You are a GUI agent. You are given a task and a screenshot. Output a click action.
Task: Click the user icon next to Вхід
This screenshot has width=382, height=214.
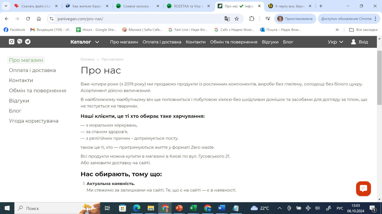[x=353, y=42]
